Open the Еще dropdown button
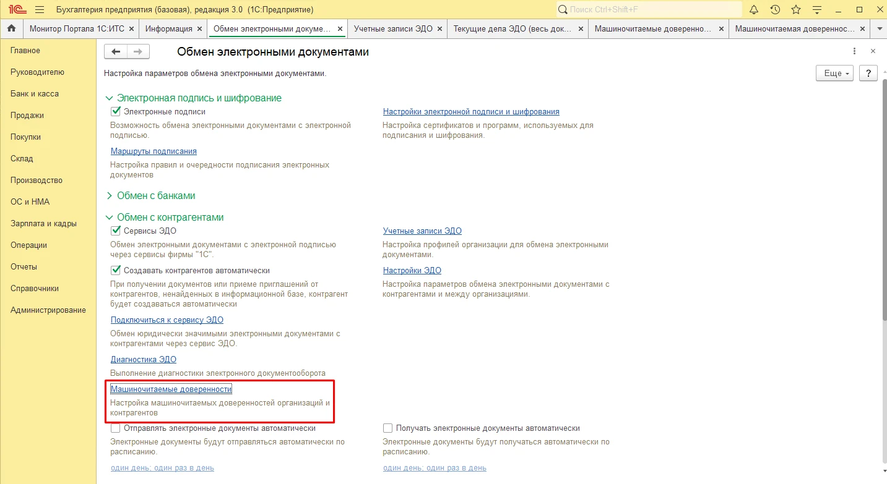The height and width of the screenshot is (484, 887). 835,73
